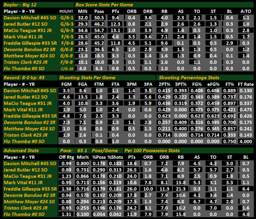Click MaCio Teague's 0.897 FT% cell
The image size is (256, 219).
click(x=230, y=103)
